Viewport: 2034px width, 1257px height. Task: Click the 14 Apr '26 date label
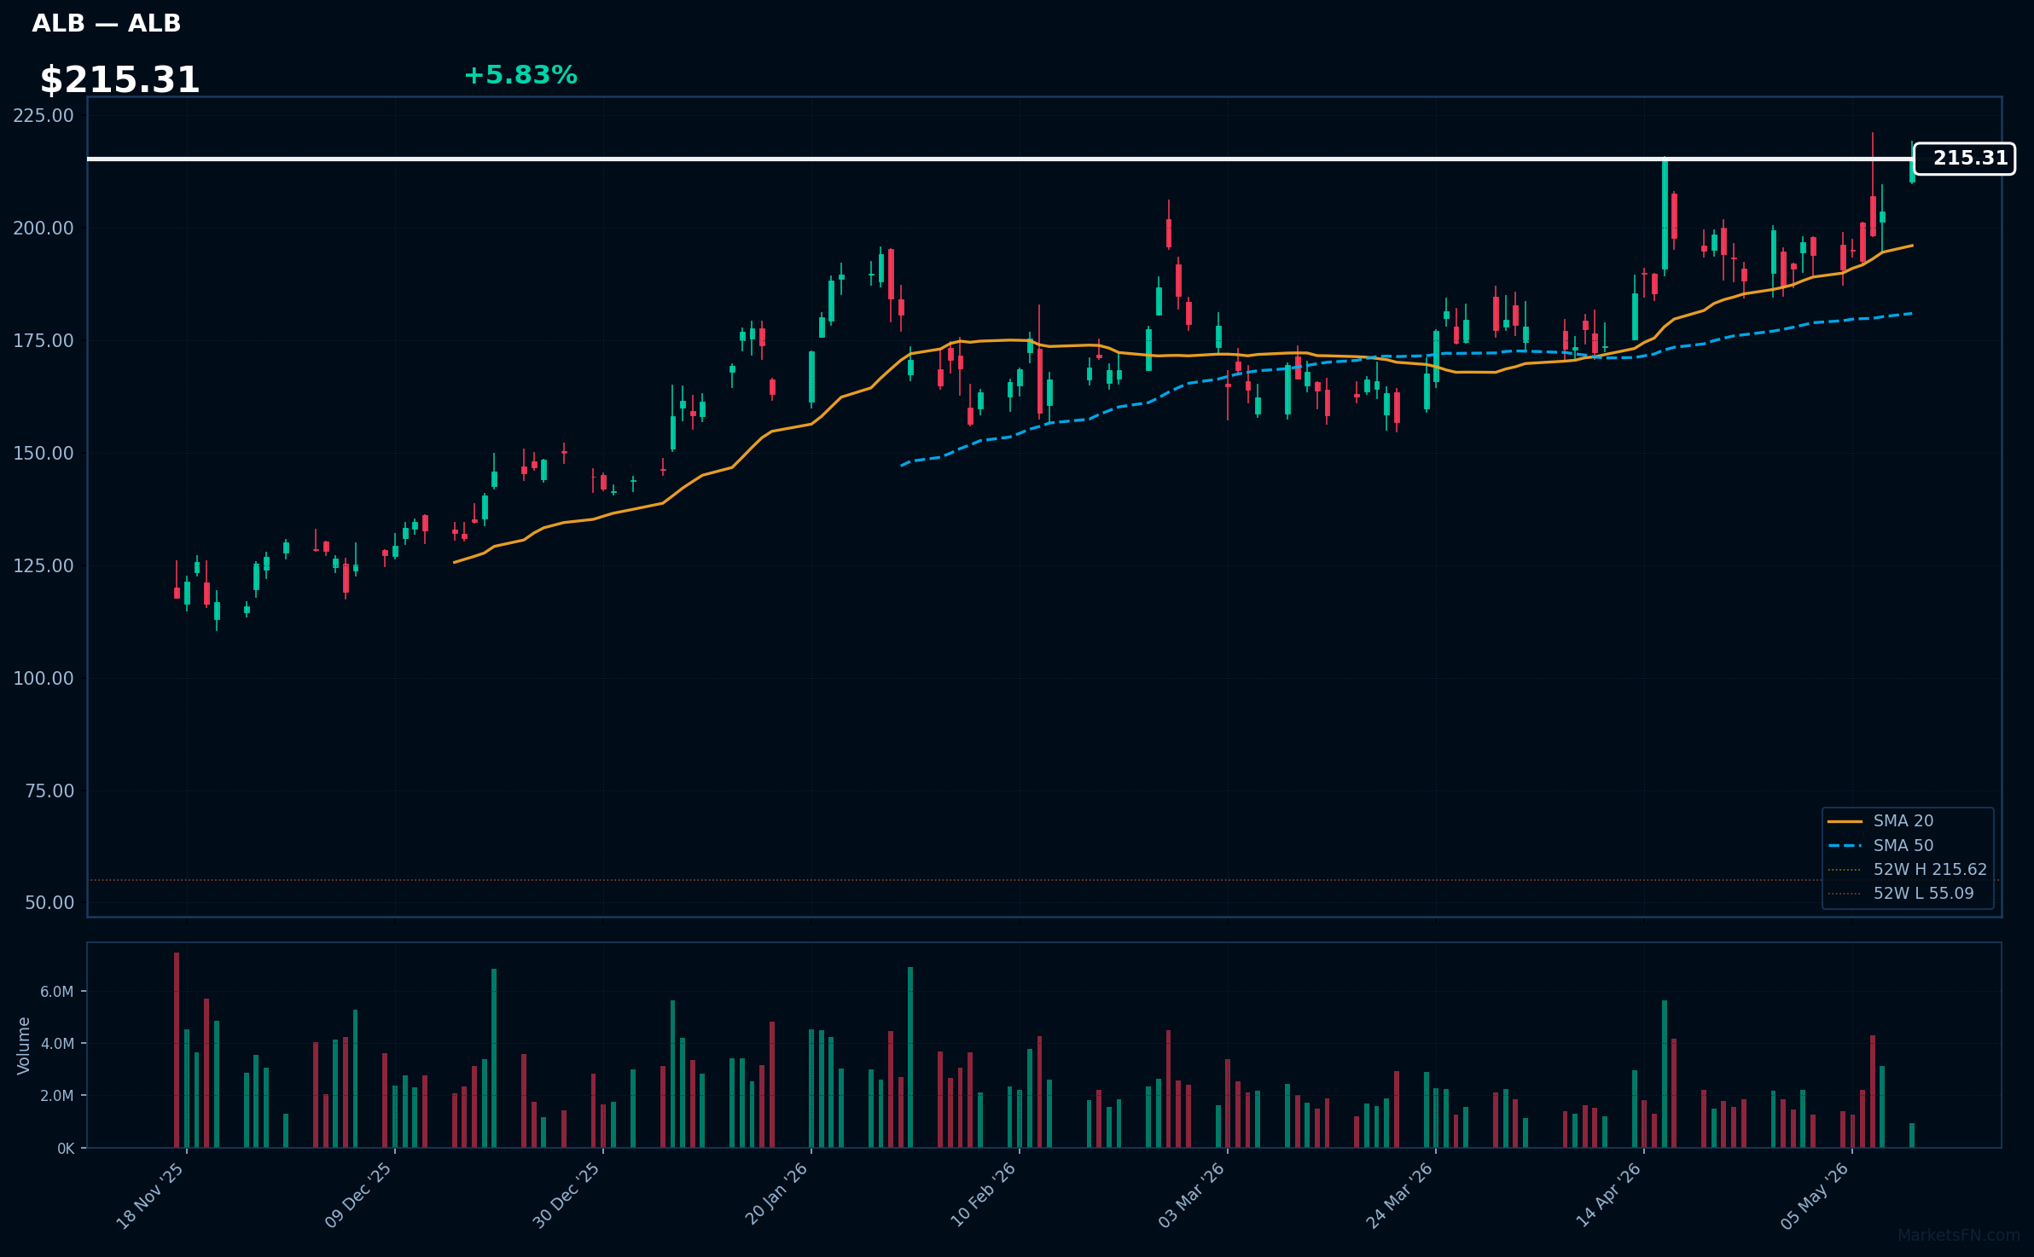[1608, 1196]
